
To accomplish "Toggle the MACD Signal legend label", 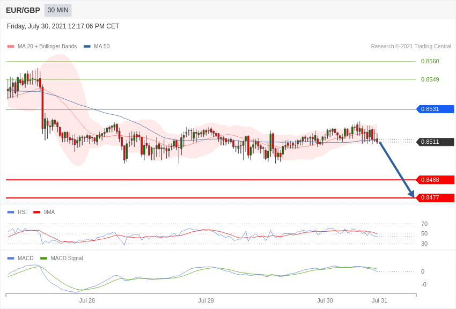I will 67,258.
